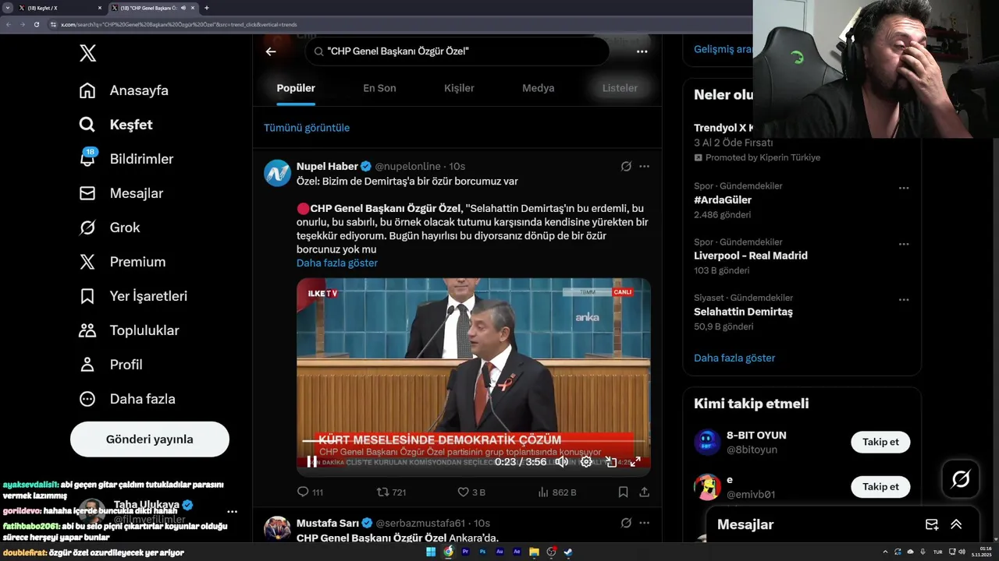Image resolution: width=999 pixels, height=561 pixels.
Task: Open the Windows Start menu
Action: point(431,552)
